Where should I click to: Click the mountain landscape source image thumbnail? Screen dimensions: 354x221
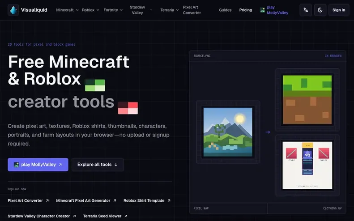coord(228,132)
